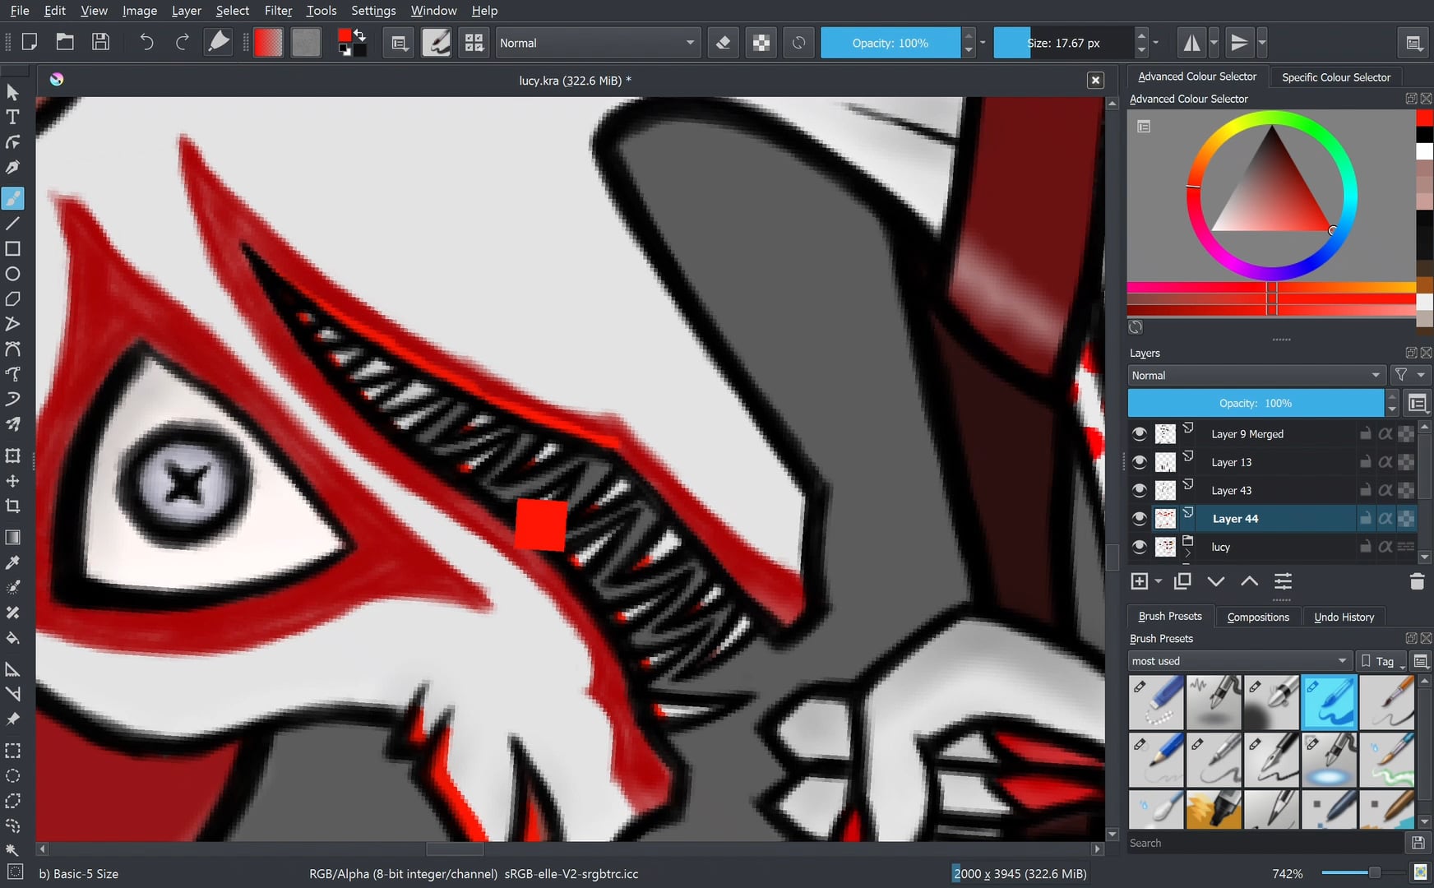Screen dimensions: 1434x888
Task: Create a new document from toolbar
Action: (30, 42)
